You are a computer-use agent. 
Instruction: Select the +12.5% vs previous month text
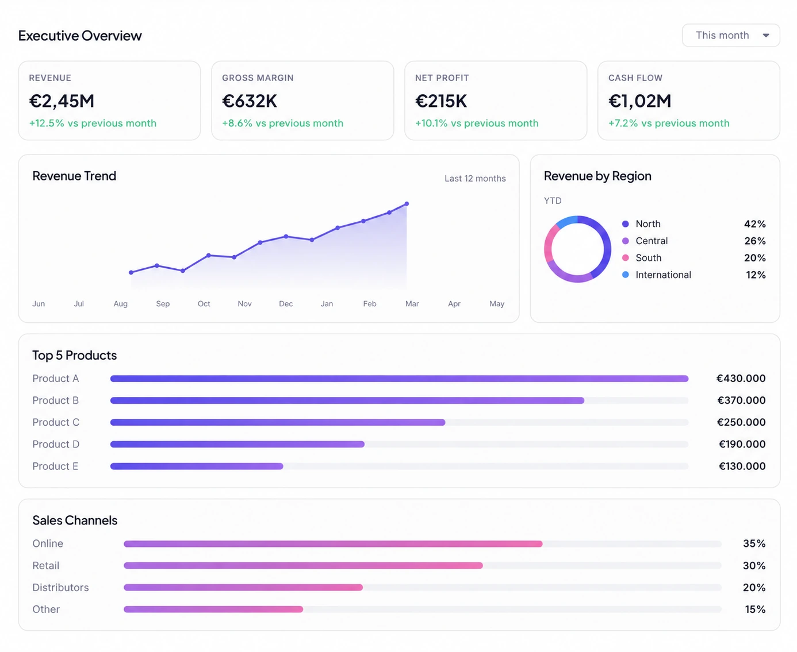[93, 123]
